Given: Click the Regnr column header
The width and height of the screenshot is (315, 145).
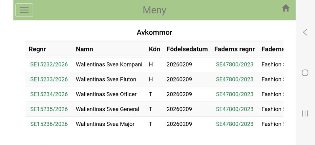Looking at the screenshot, I should (37, 49).
